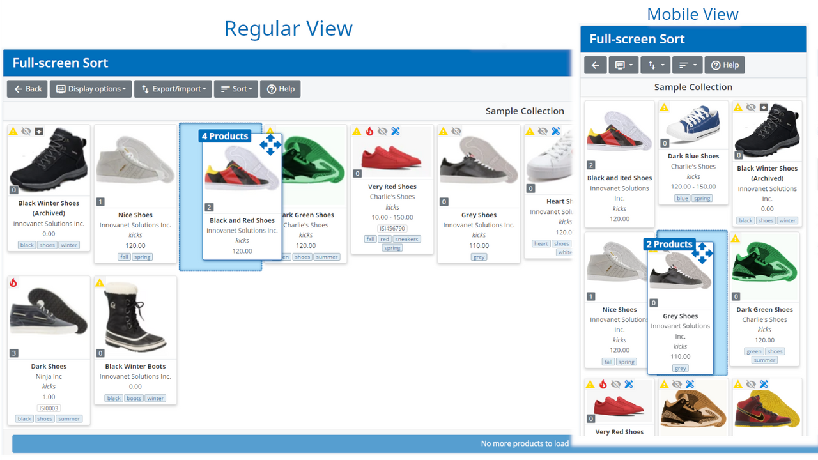The width and height of the screenshot is (818, 460).
Task: Click flame icon on Dark Shoes card
Action: click(x=13, y=282)
